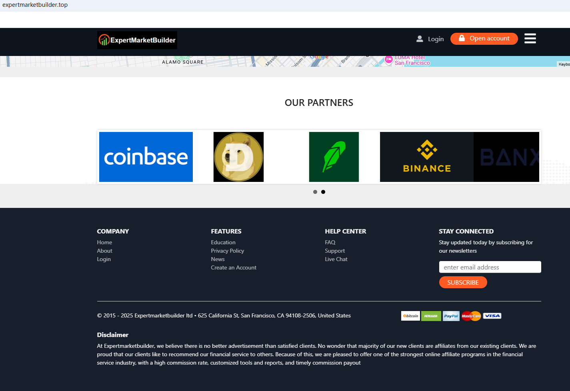This screenshot has width=570, height=391.
Task: Click the Open account button
Action: [x=484, y=39]
